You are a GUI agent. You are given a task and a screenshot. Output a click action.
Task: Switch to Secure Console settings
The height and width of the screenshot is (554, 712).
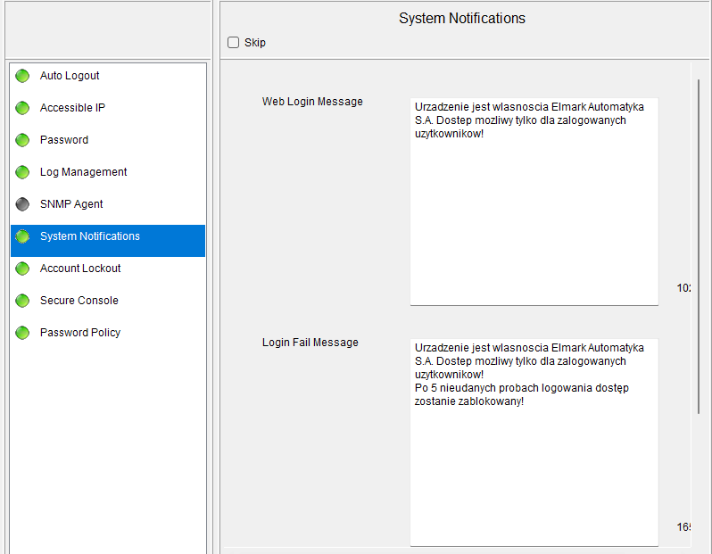point(79,301)
